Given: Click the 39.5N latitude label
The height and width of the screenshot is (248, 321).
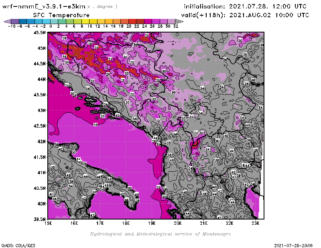Looking at the screenshot, I should pyautogui.click(x=40, y=219).
